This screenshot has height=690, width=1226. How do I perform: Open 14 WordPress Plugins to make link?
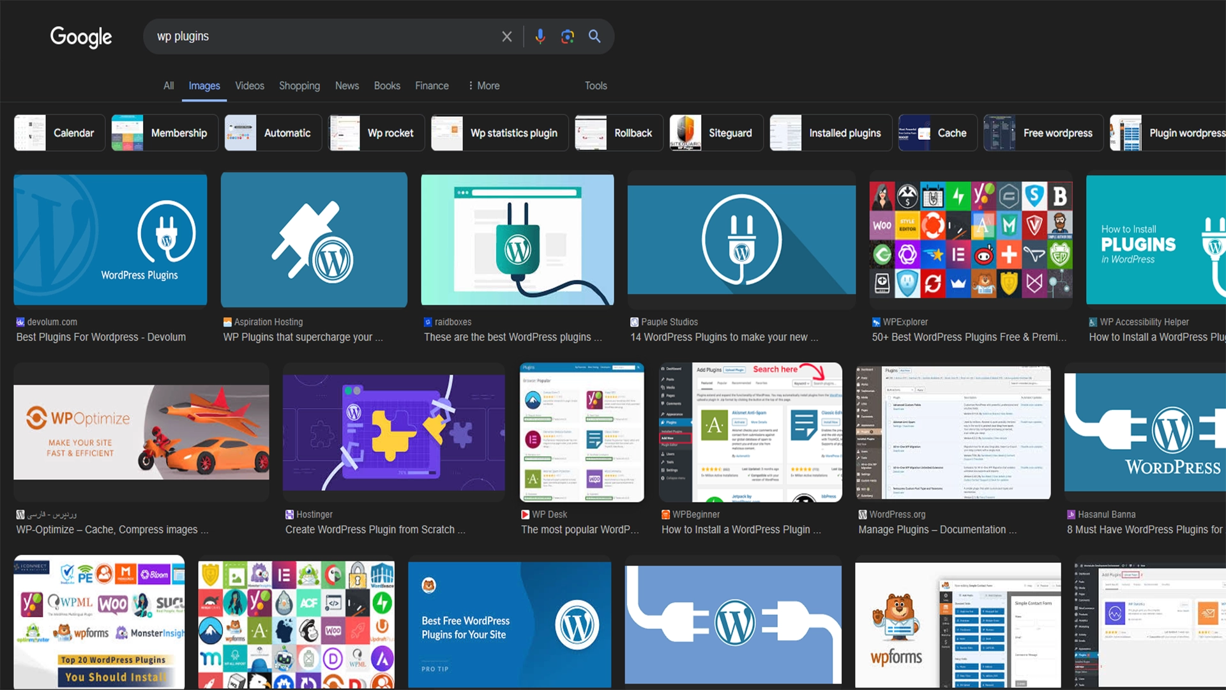pyautogui.click(x=724, y=337)
